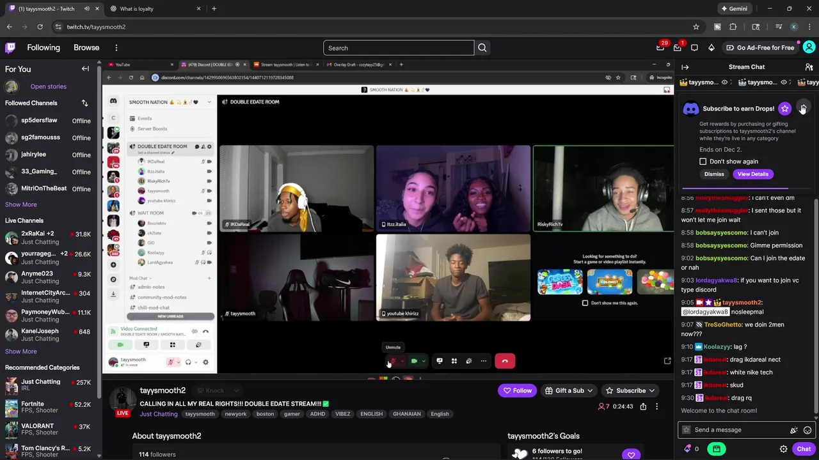Collapse the Stream Chat panel
This screenshot has width=819, height=460.
click(685, 67)
